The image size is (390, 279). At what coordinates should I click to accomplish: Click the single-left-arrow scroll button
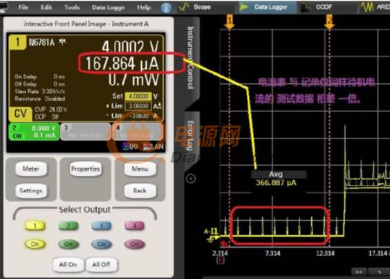pyautogui.click(x=379, y=272)
